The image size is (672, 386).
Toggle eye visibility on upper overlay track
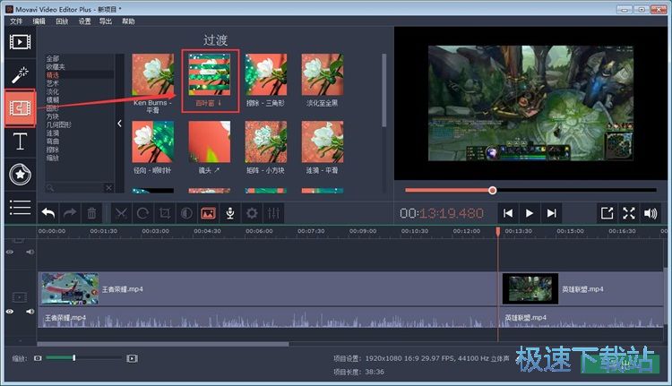pos(10,252)
